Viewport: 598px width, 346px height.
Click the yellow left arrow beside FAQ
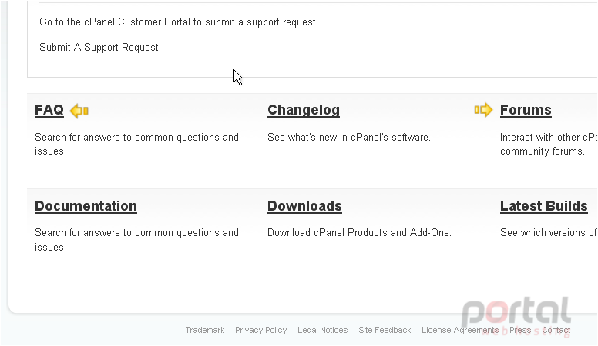[79, 111]
